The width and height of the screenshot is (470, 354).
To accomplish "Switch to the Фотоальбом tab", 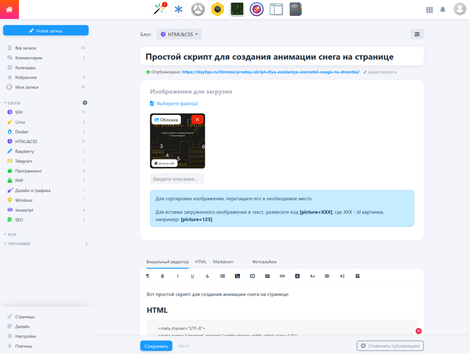I will 264,261.
